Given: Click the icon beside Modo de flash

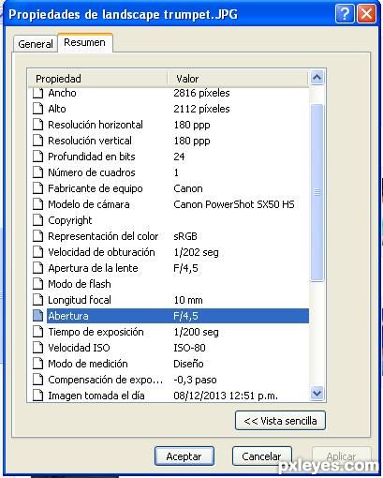Looking at the screenshot, I should (x=37, y=284).
